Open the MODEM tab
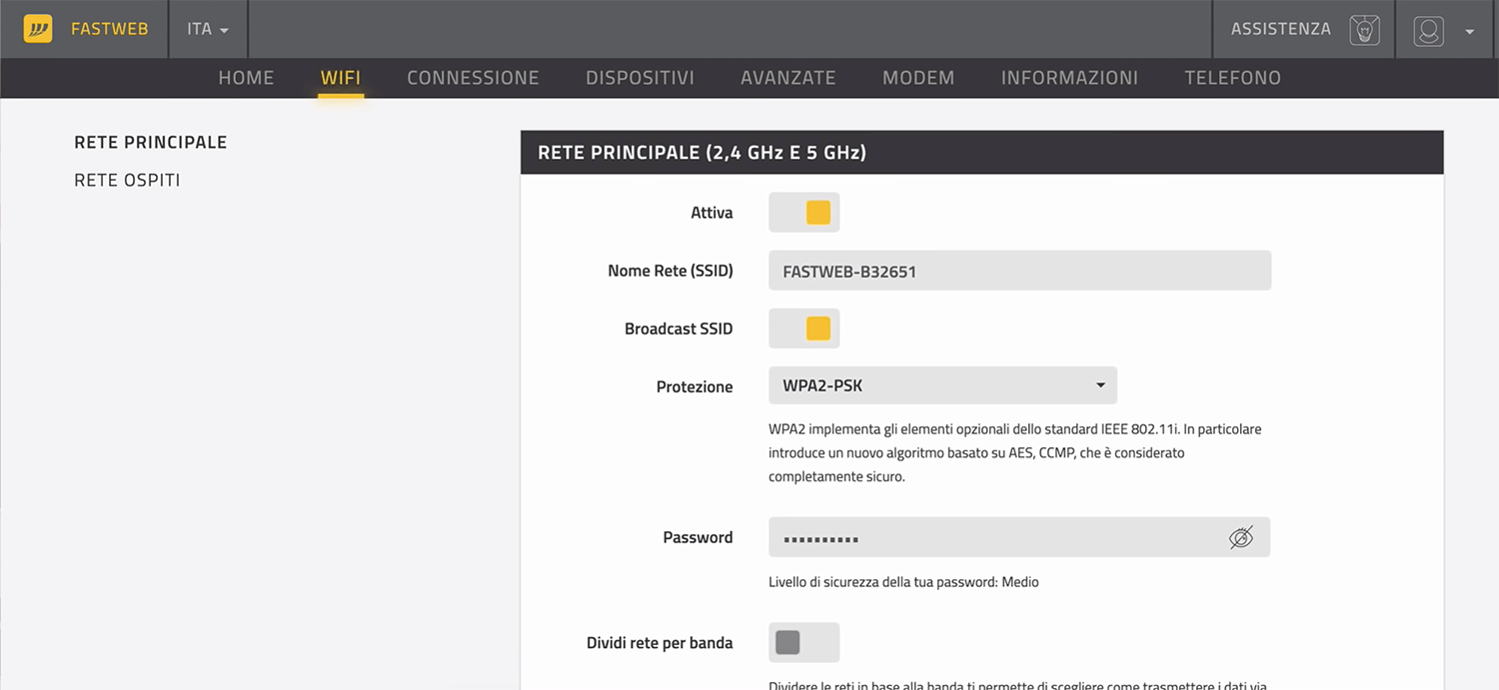This screenshot has height=690, width=1499. click(917, 78)
